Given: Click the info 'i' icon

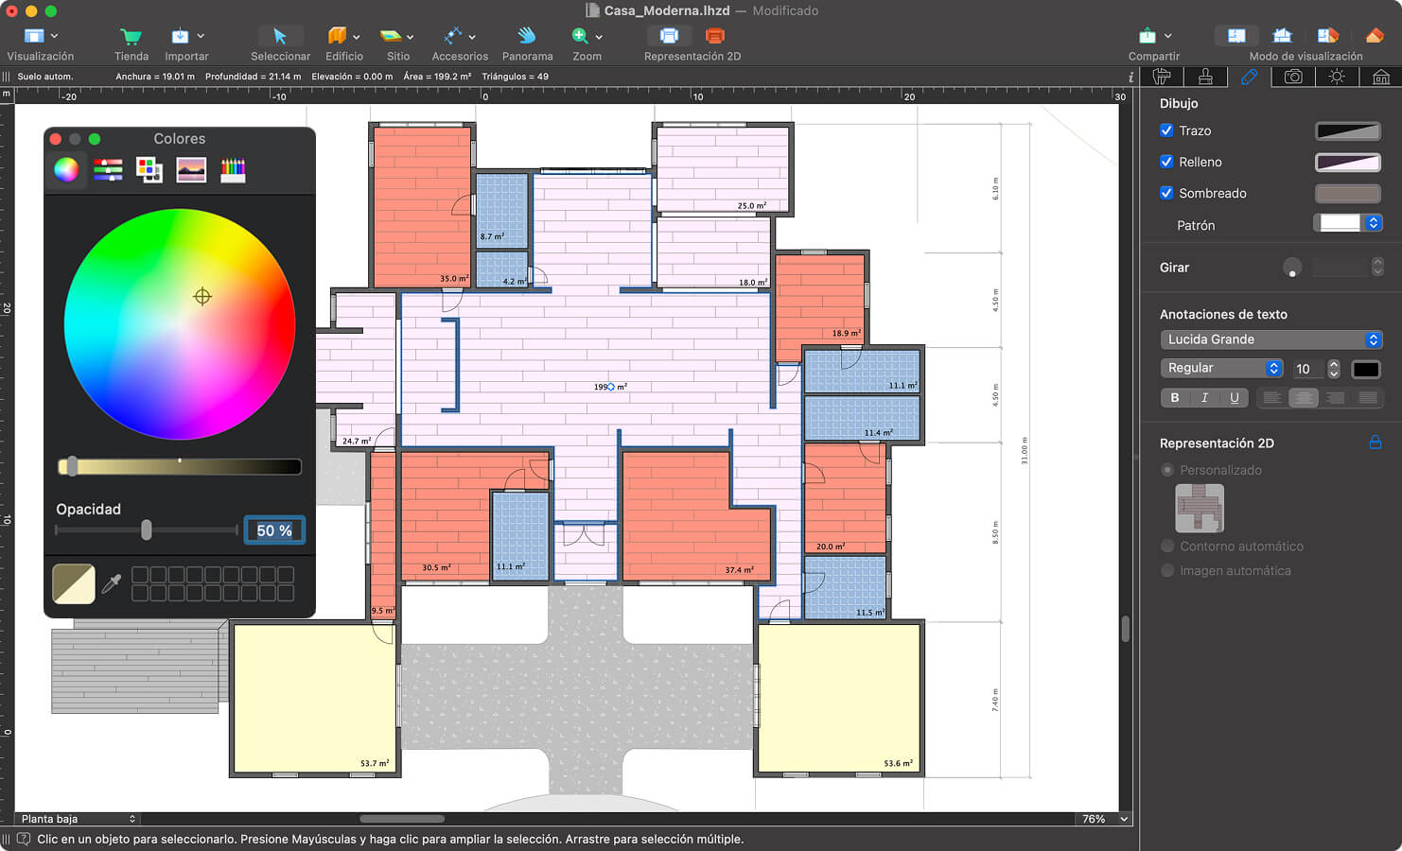Looking at the screenshot, I should [x=1130, y=77].
